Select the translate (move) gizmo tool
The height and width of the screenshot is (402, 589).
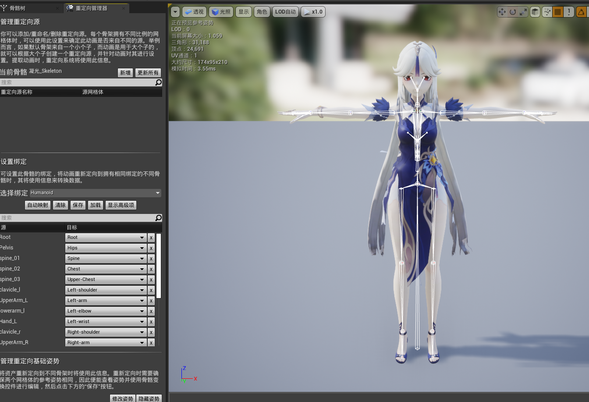(x=502, y=12)
